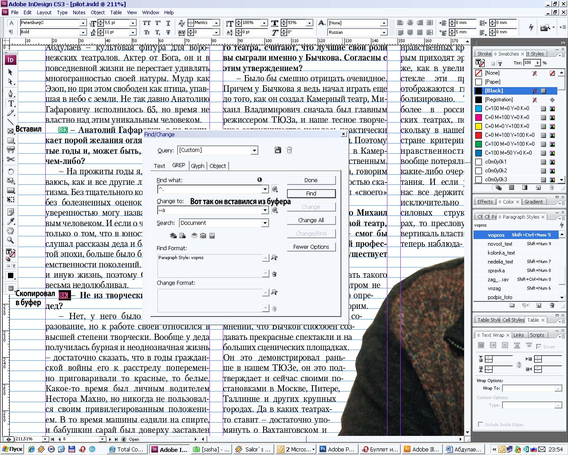Image resolution: width=568 pixels, height=455 pixels.
Task: Open special characters menu for Change to
Action: click(x=275, y=210)
